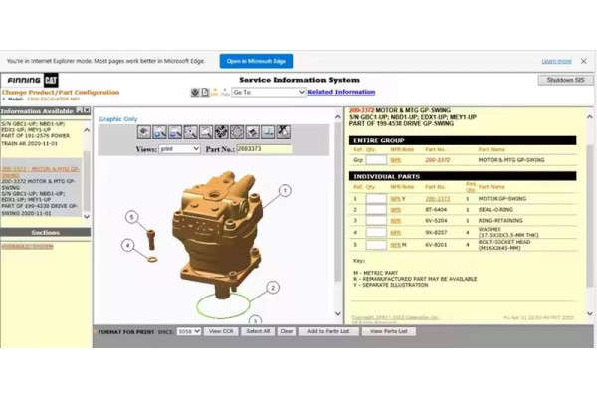Click Add to Parts List button

pos(327,331)
